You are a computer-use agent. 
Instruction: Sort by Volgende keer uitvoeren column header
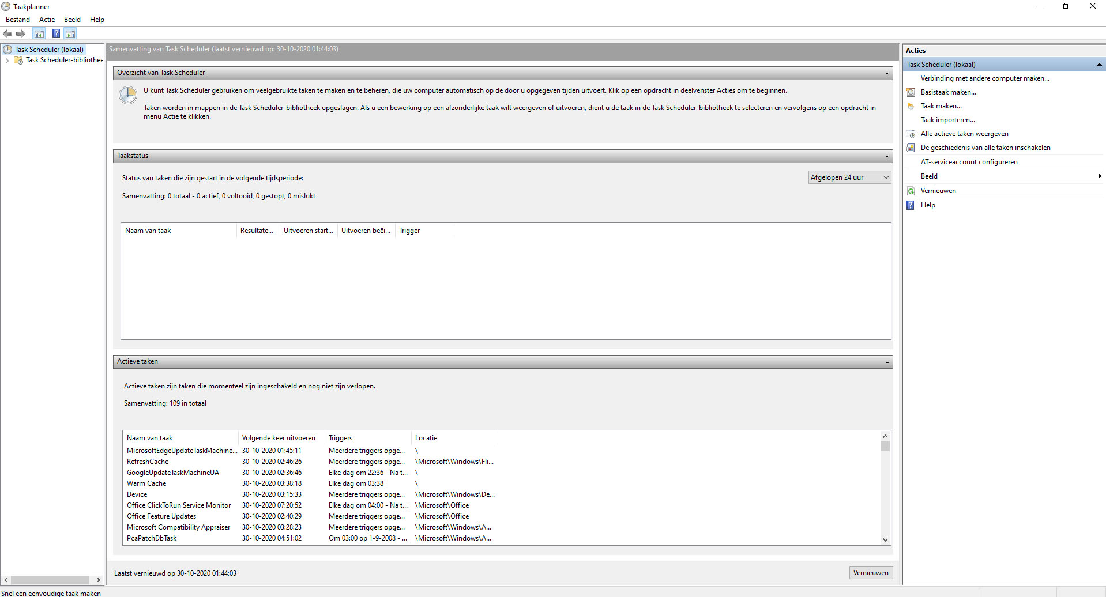coord(281,438)
